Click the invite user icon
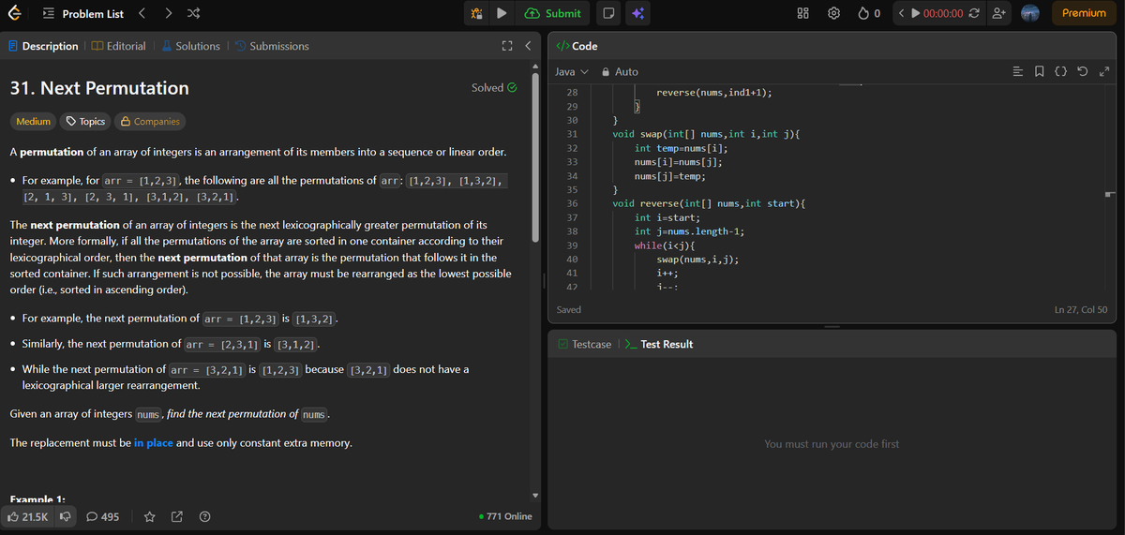Viewport: 1125px width, 535px height. [x=997, y=14]
